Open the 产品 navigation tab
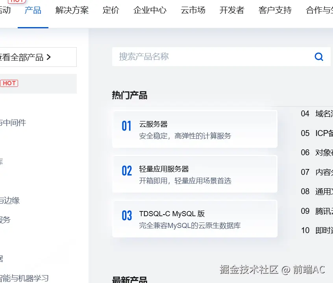 pos(33,10)
